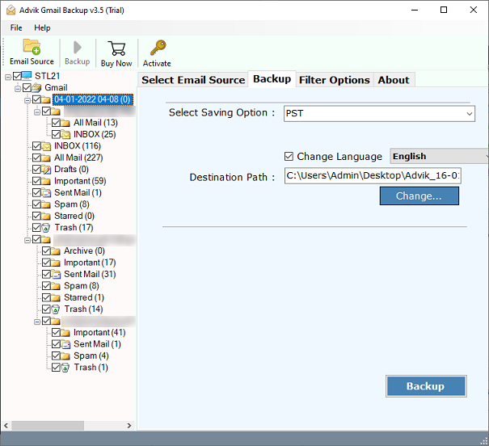Select the Starred (1) folder label
Viewport: 489px width, 446px height.
pos(84,297)
